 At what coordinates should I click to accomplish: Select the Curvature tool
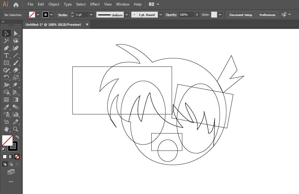click(x=16, y=48)
